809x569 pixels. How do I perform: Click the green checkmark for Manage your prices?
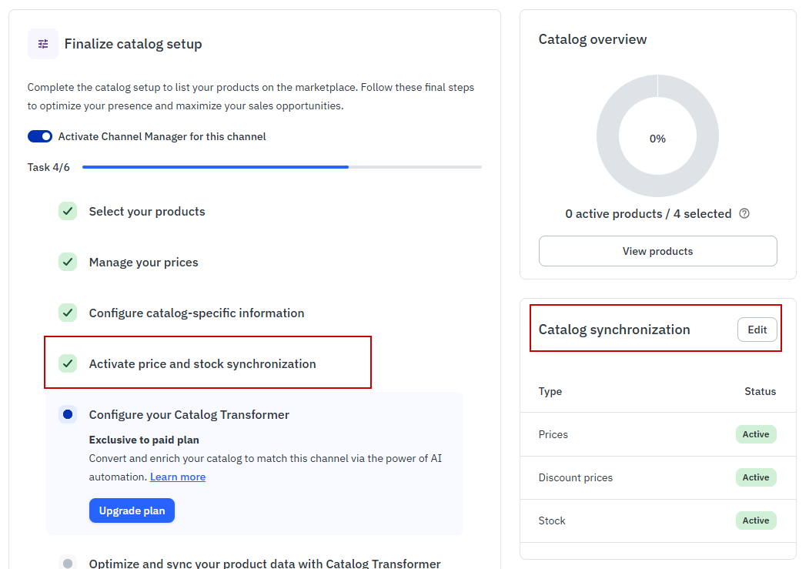pos(68,262)
